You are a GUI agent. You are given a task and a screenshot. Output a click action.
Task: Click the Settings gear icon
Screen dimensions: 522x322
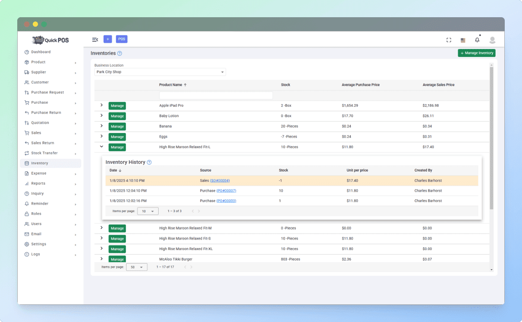27,244
